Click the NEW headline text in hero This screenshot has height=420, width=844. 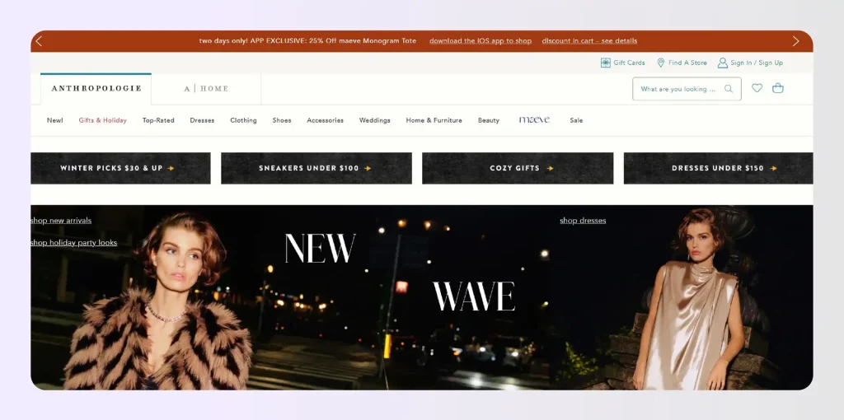[320, 249]
